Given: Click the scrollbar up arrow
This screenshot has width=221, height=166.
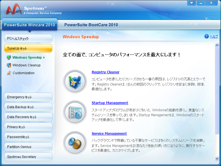Looking at the screenshot, I should point(217,45).
